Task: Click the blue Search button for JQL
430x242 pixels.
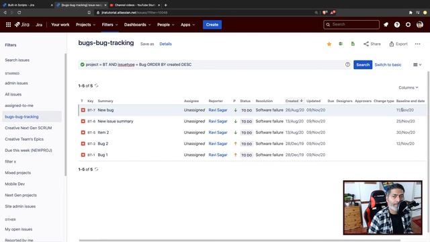Action: pos(363,65)
